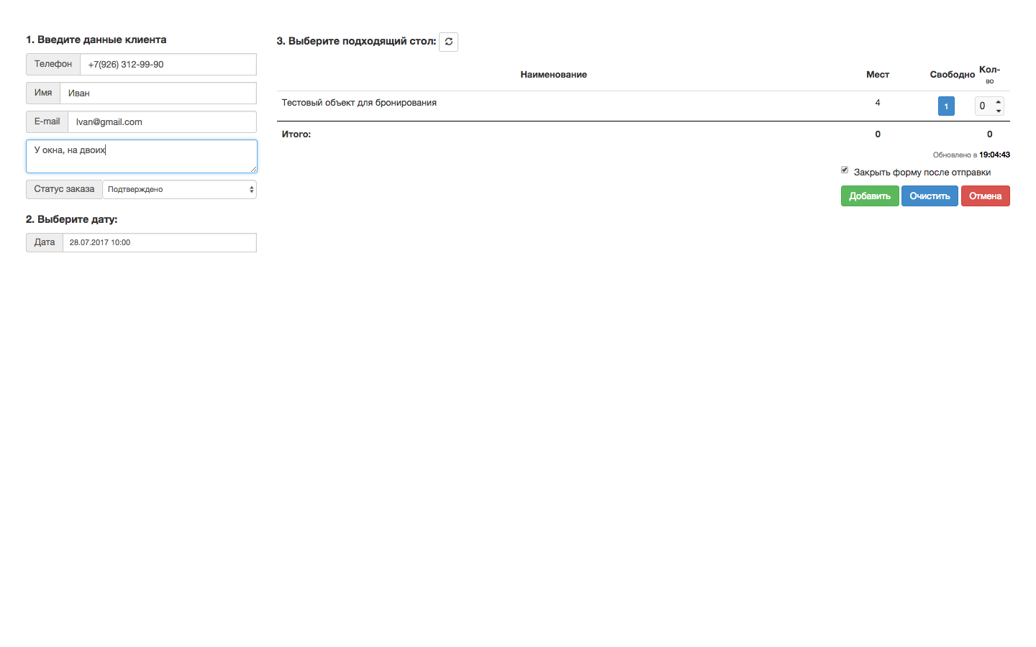This screenshot has height=647, width=1036.
Task: Click the 'Имя' field label
Action: tap(43, 93)
